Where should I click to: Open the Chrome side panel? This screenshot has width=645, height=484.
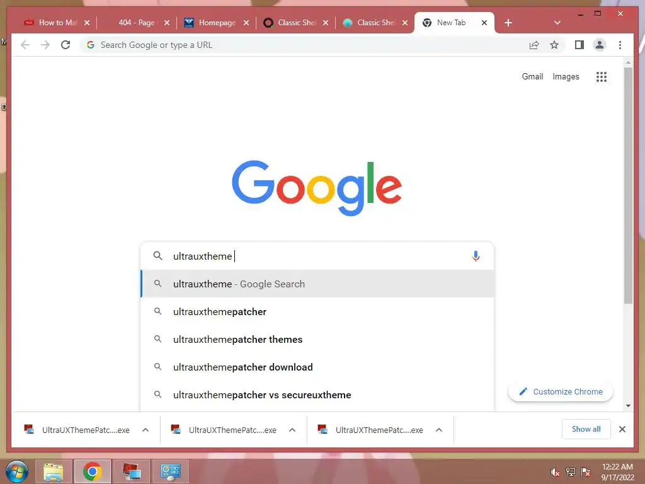(579, 45)
